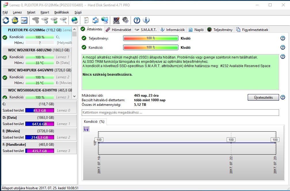Click the disk list scroll up arrow
Screen dimensions: 290x191
[74, 29]
